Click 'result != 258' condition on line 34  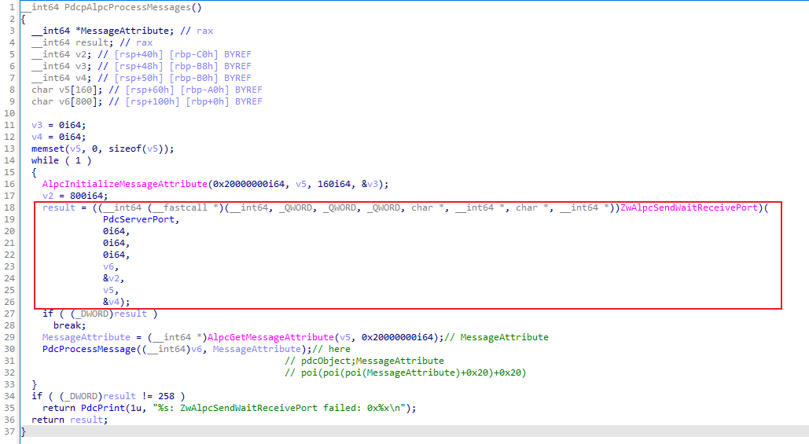[x=139, y=396]
